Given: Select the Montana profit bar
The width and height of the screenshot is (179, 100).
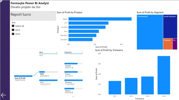Looking at the screenshot, I should point(82,35).
